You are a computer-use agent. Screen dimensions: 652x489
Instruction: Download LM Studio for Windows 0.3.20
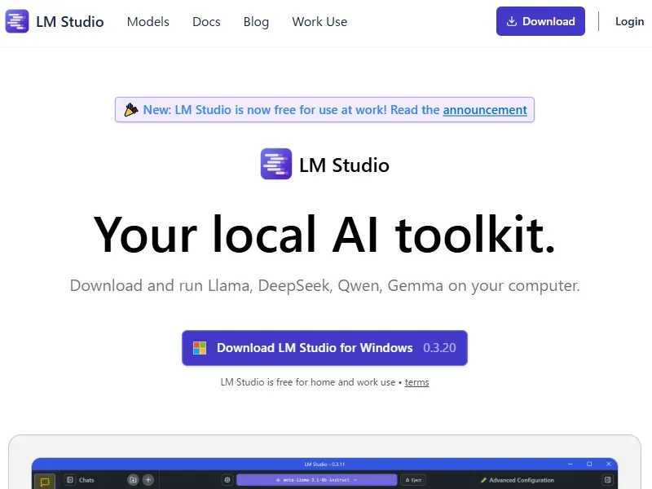click(324, 347)
